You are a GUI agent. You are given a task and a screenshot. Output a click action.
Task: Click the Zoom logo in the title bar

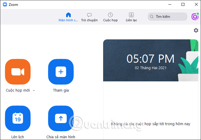pos(5,4)
